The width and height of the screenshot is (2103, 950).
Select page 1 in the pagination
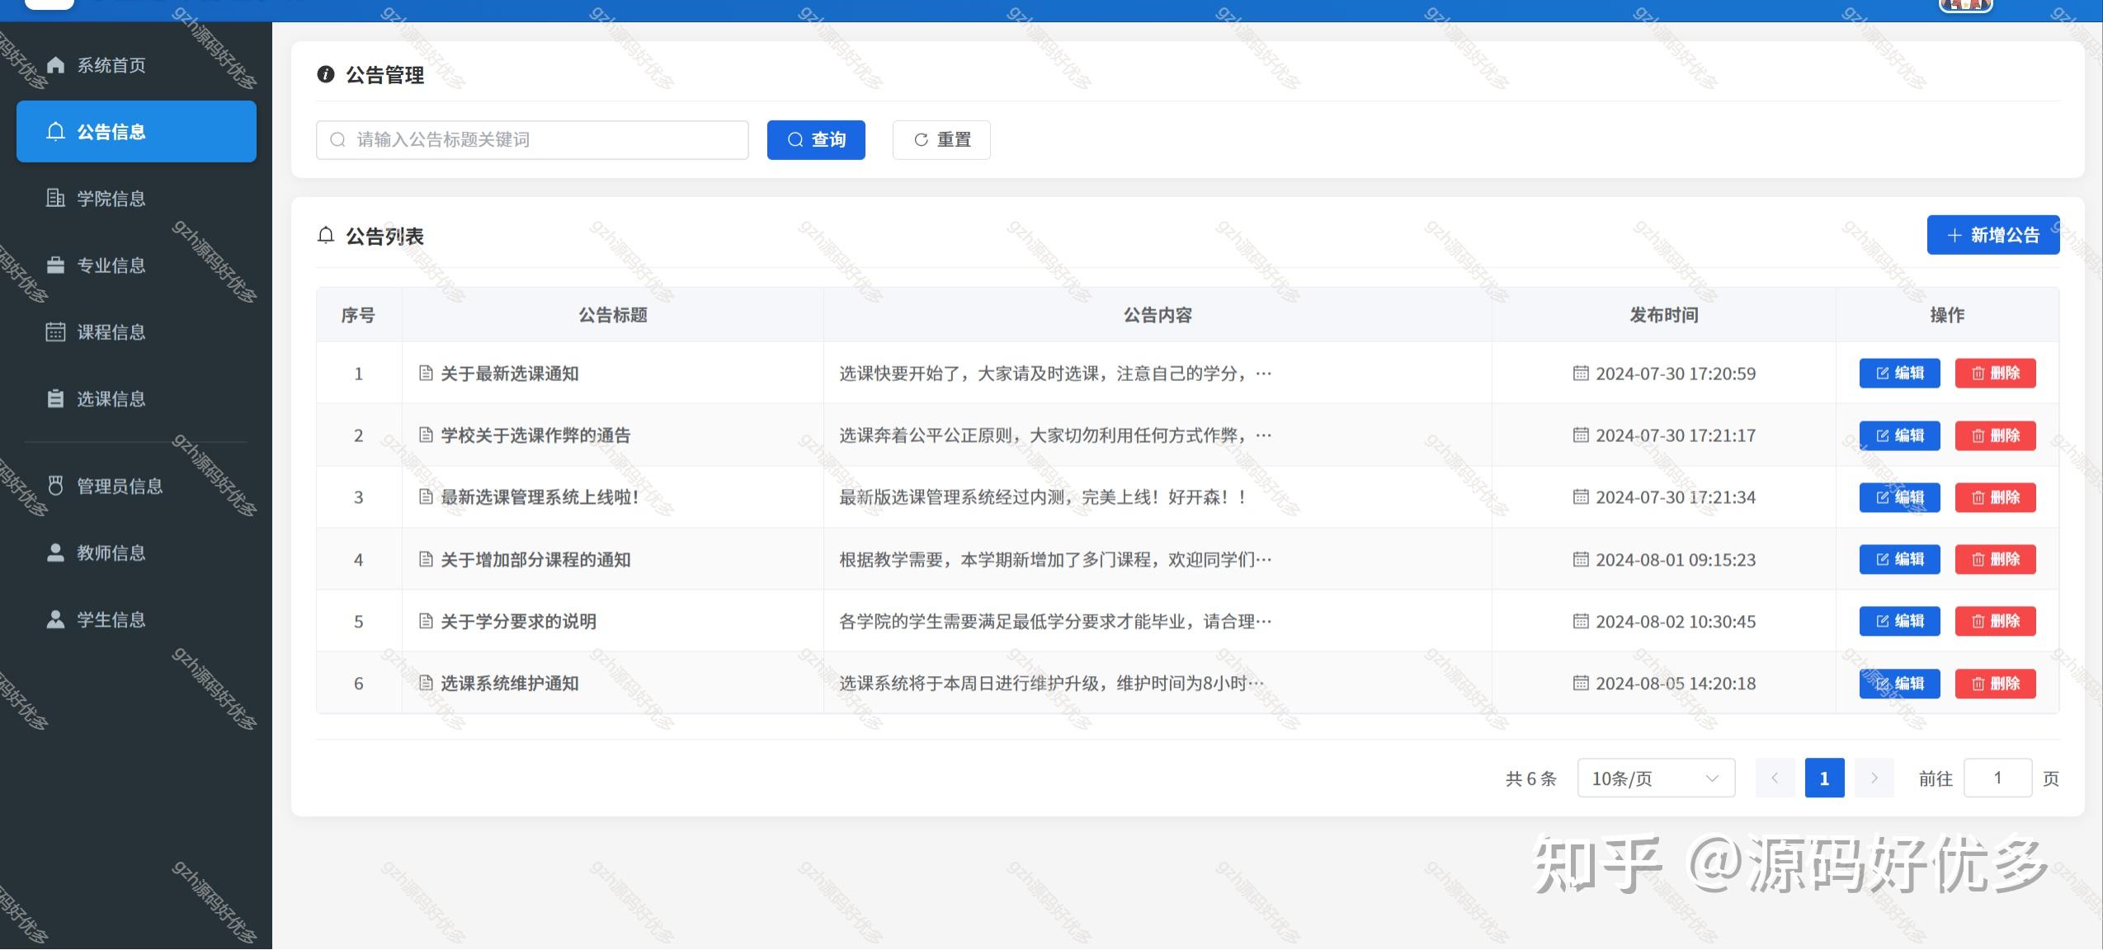pos(1824,778)
